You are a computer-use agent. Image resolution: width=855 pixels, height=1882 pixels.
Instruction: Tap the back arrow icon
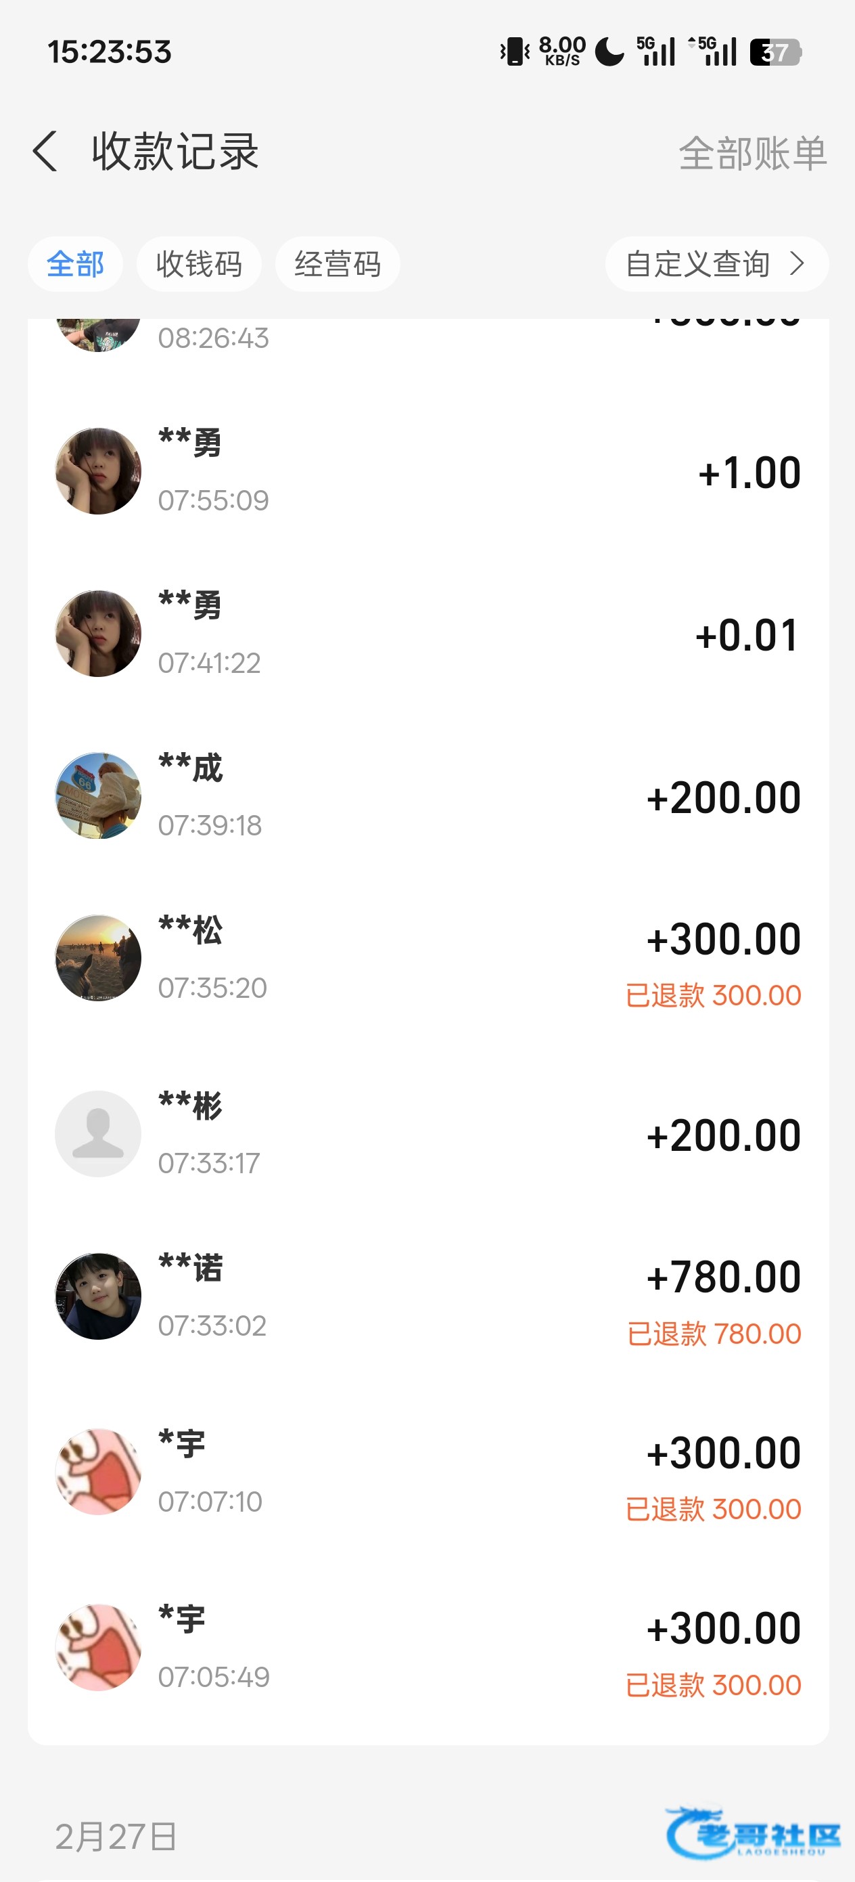pyautogui.click(x=45, y=152)
